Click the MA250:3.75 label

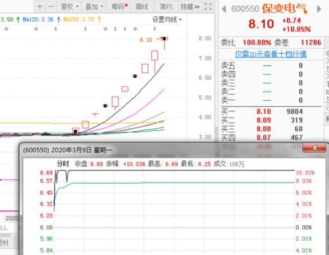(78, 20)
